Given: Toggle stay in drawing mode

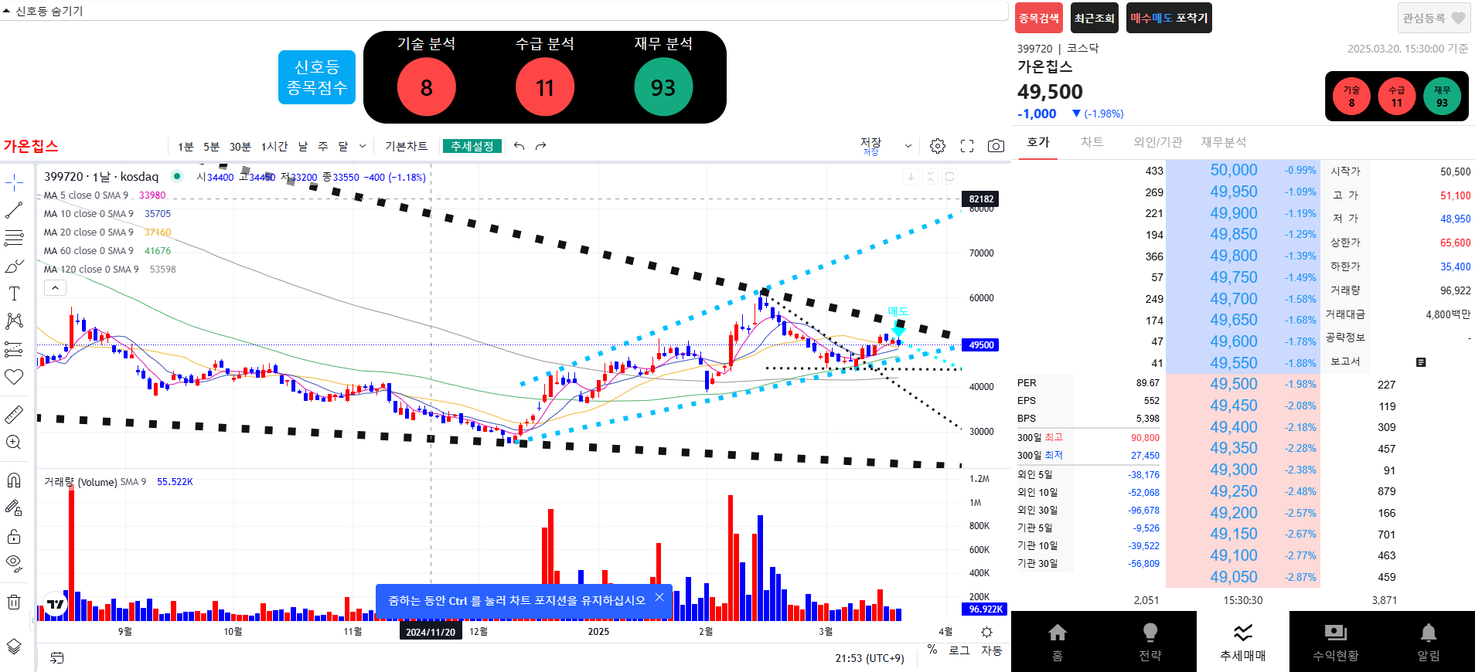Looking at the screenshot, I should (x=14, y=508).
